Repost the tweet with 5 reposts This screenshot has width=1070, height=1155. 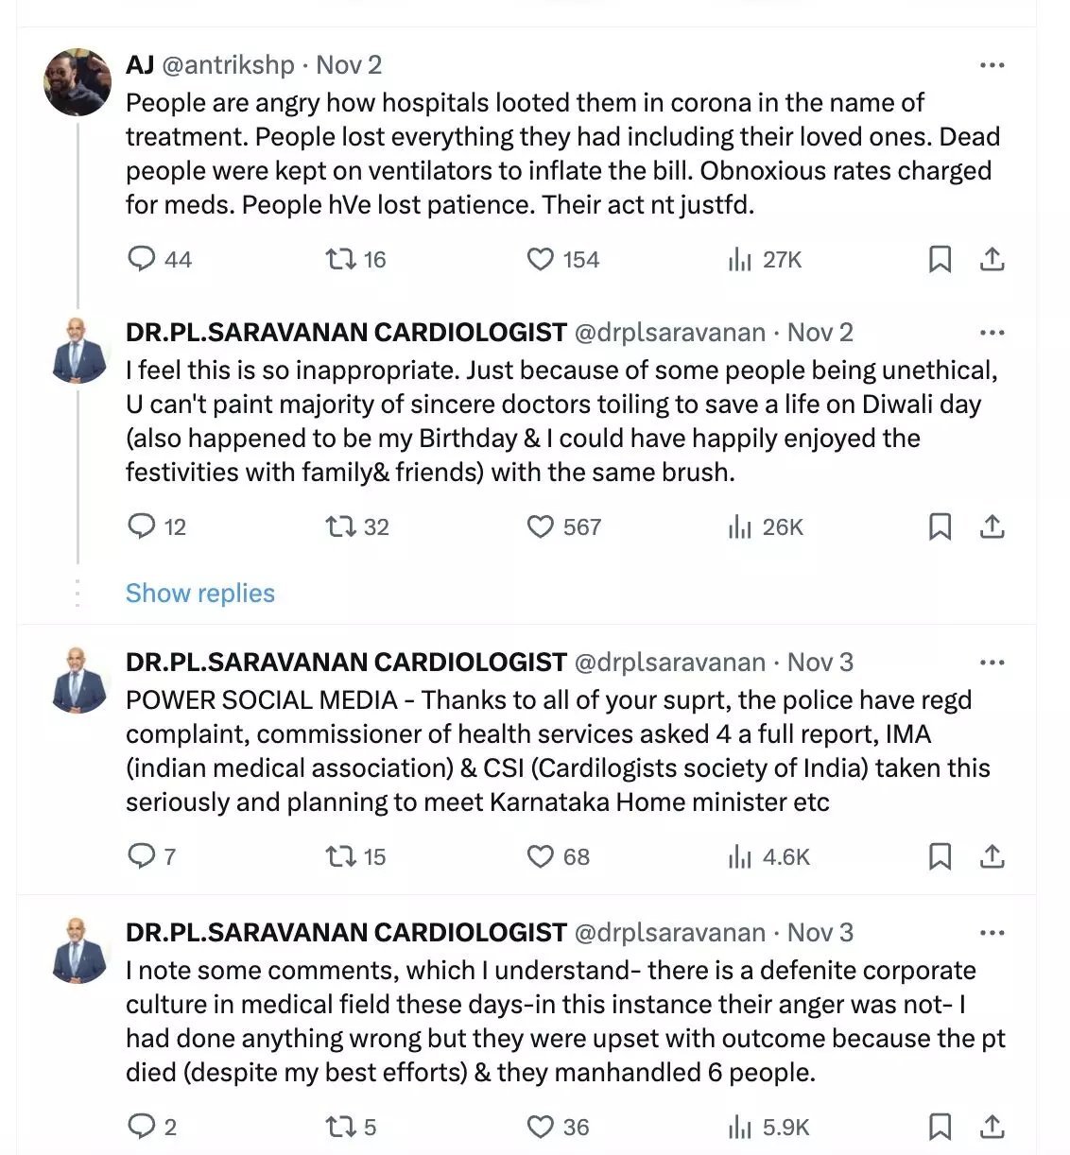pos(340,1127)
